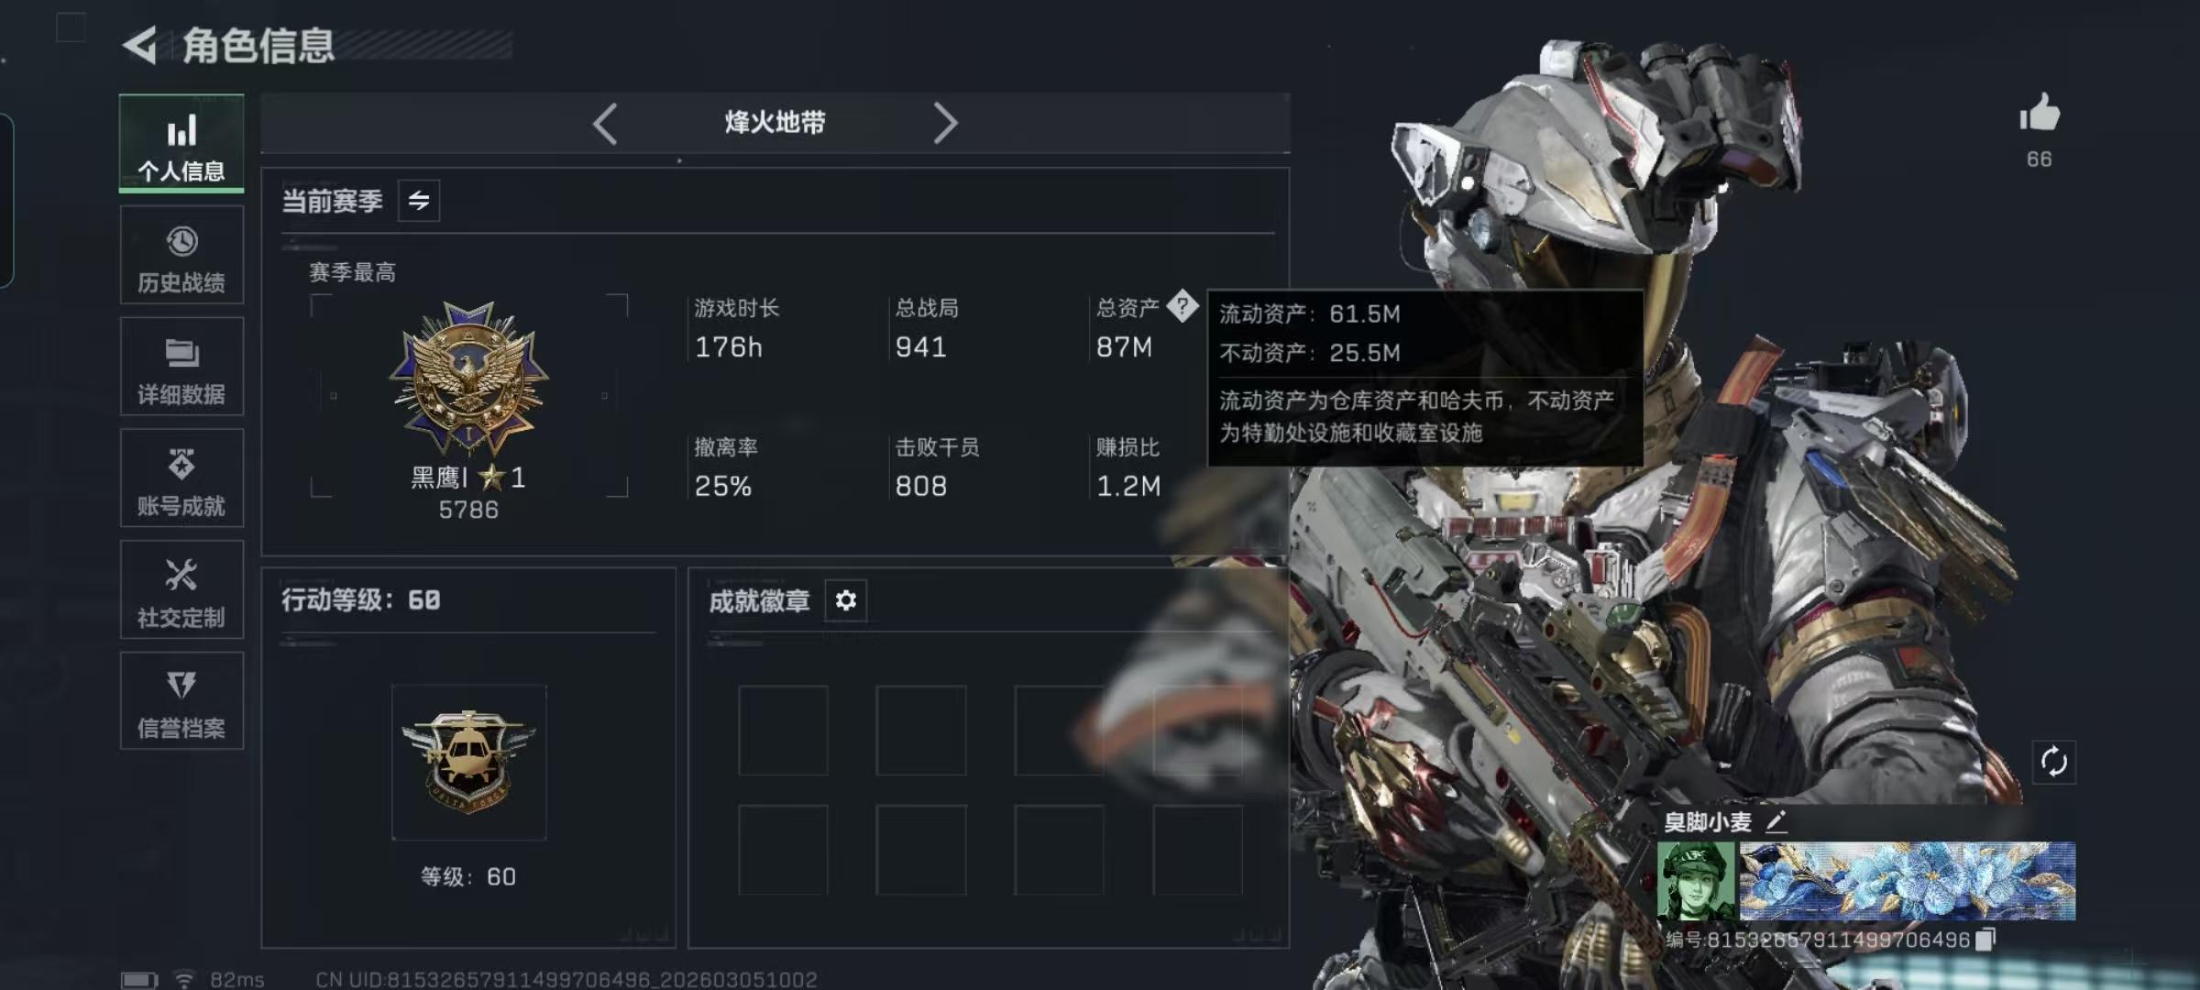
Task: Select the first empty achievement badge slot
Action: [783, 731]
